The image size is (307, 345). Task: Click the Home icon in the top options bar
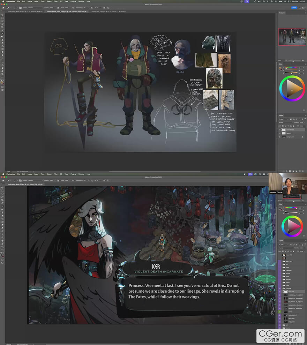pyautogui.click(x=3, y=7)
